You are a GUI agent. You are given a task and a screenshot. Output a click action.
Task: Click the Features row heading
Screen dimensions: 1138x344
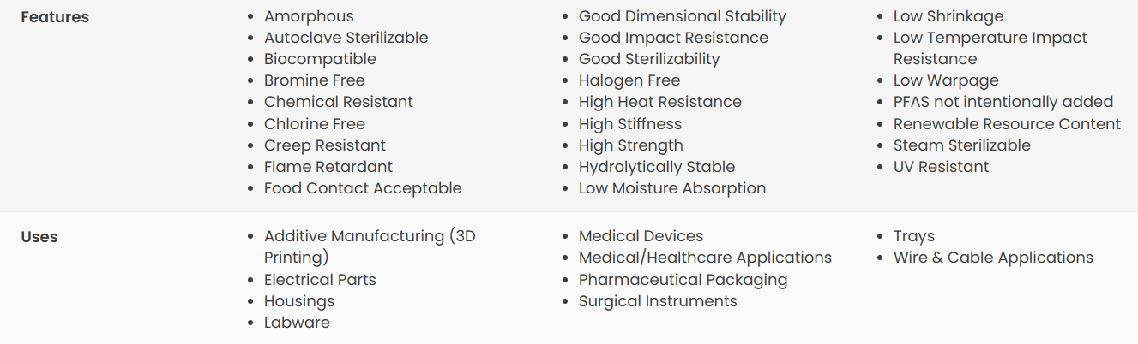[55, 17]
